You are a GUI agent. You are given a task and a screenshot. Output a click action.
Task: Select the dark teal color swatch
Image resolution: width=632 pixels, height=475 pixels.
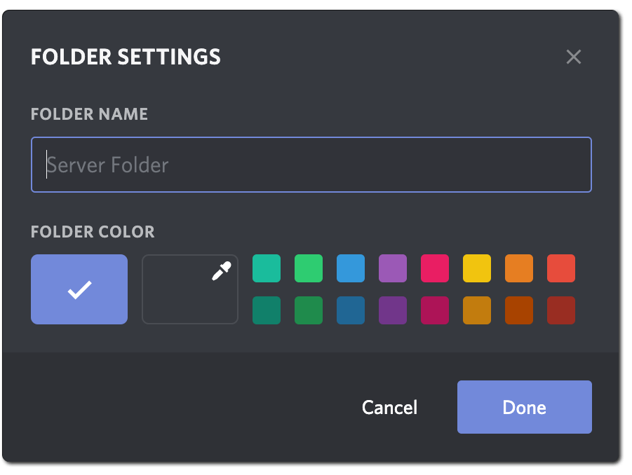[x=267, y=310]
